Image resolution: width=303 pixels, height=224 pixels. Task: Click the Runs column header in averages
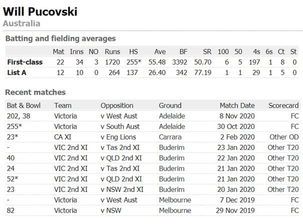(112, 51)
